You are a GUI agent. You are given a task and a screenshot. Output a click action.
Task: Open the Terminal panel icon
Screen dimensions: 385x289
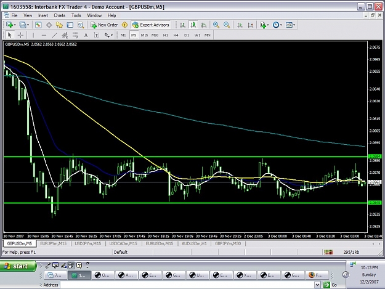point(70,25)
